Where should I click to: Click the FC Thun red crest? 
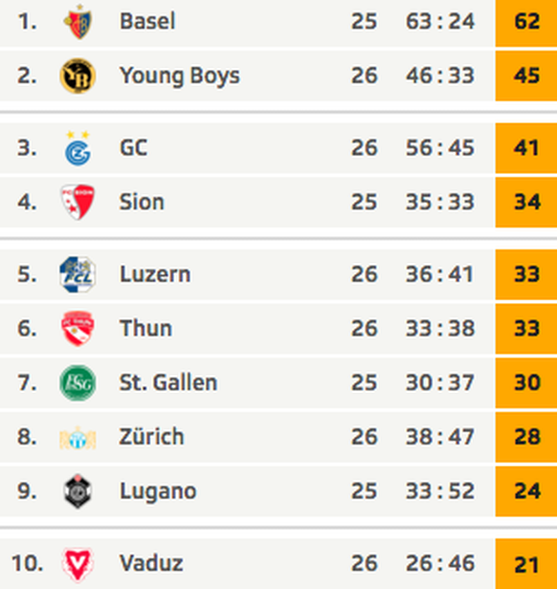click(x=78, y=329)
